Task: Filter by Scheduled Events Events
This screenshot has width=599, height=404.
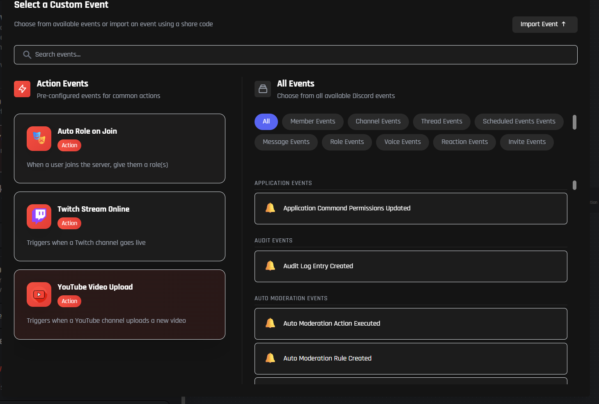Action: pos(519,121)
